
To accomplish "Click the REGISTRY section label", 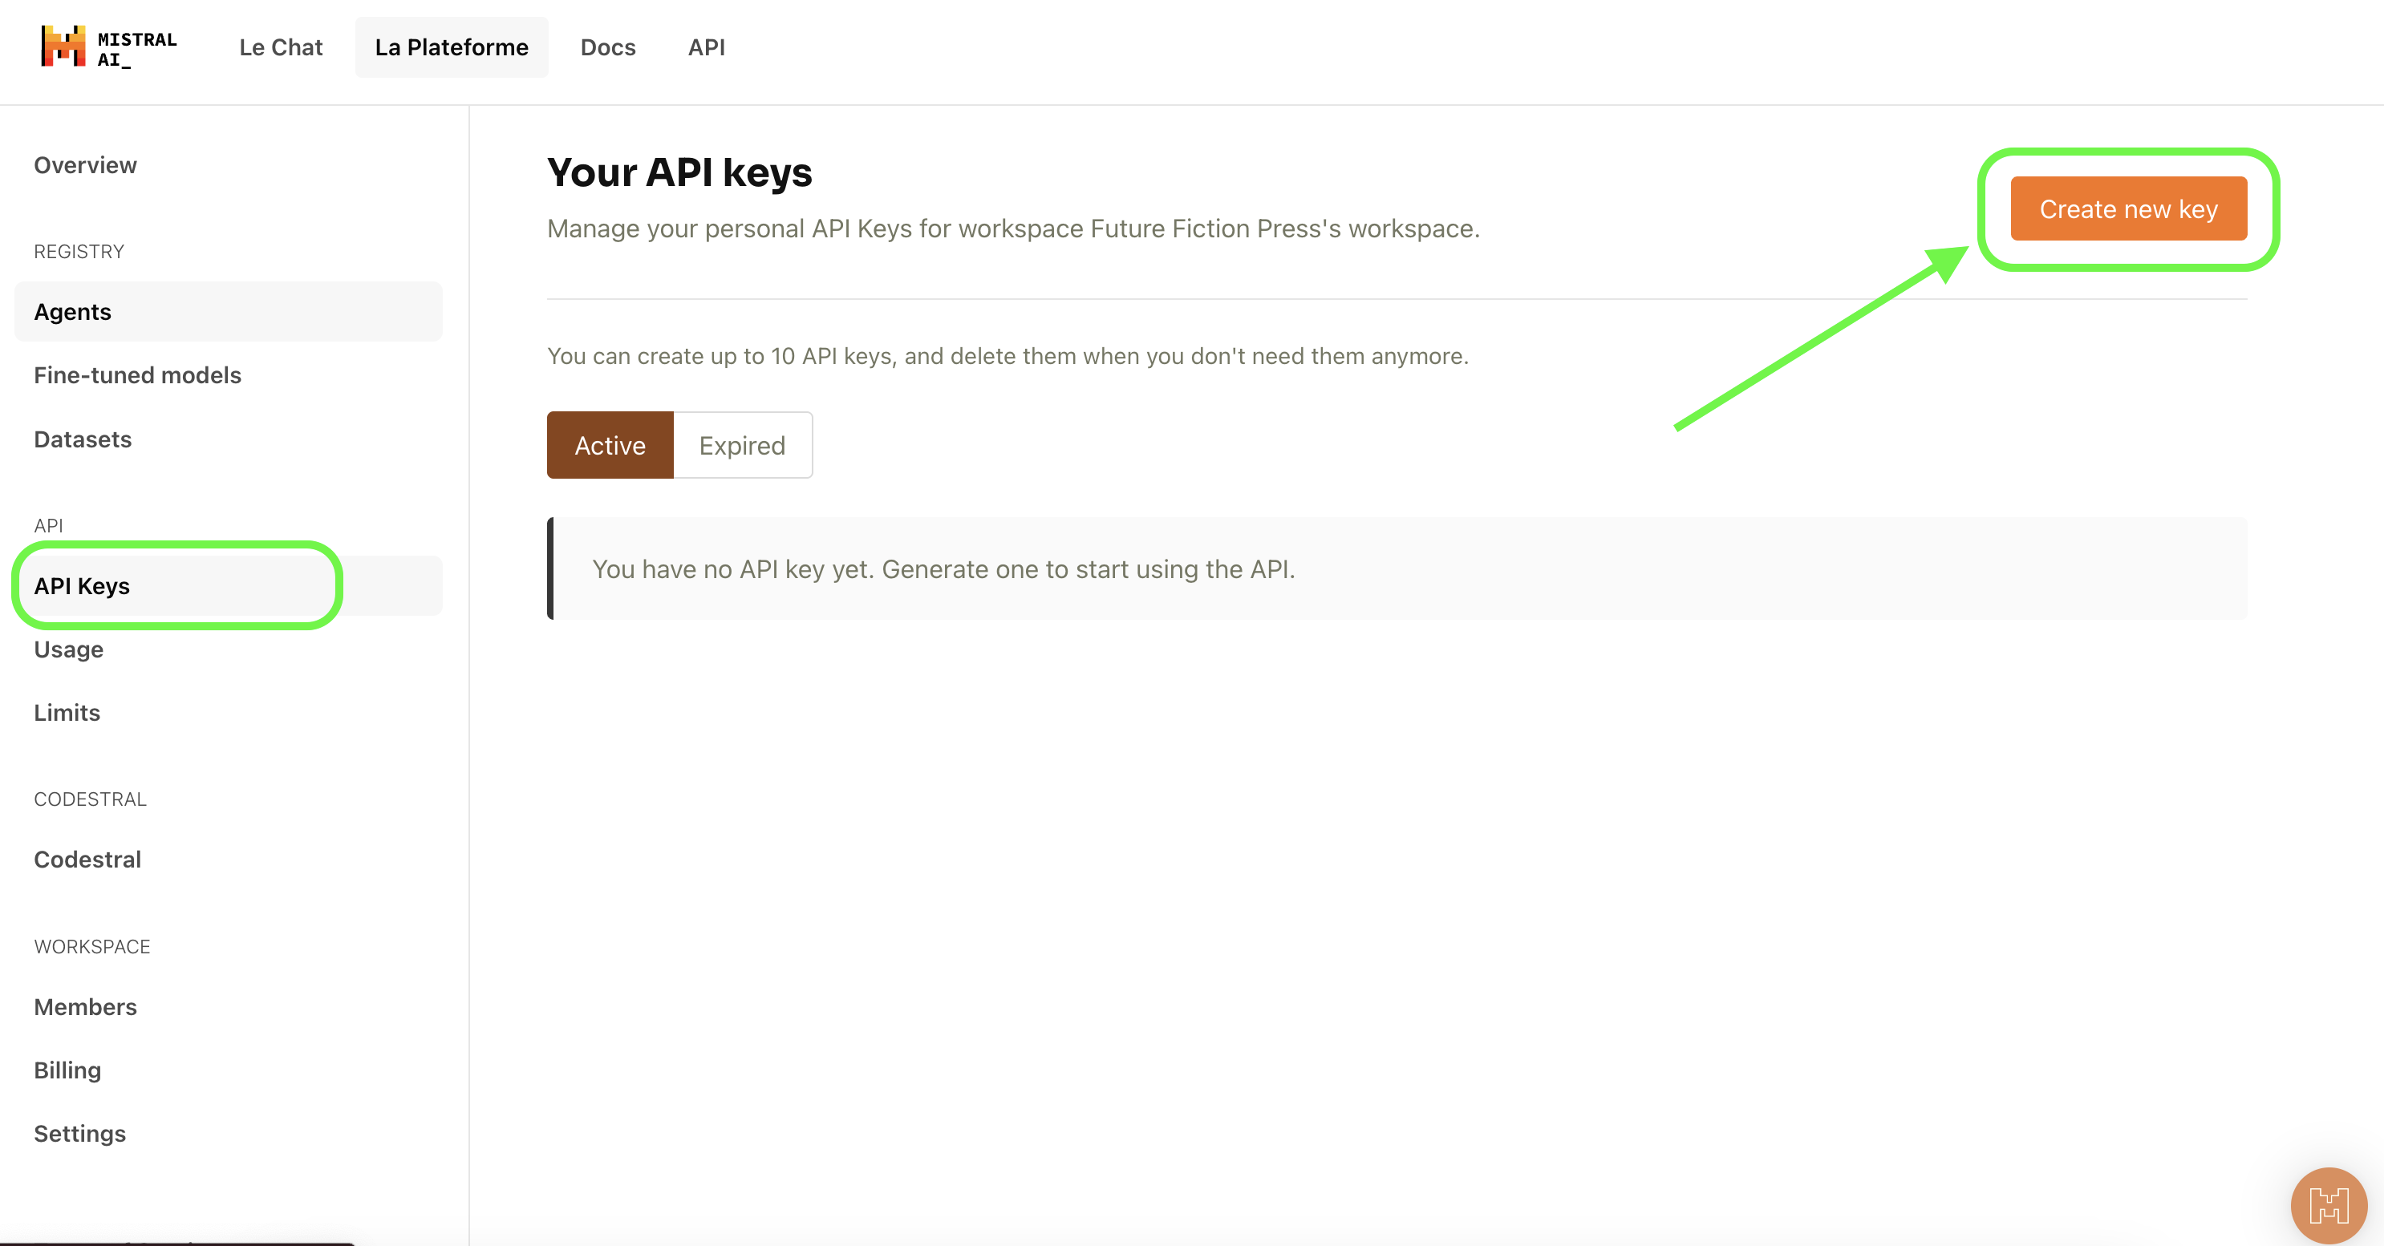I will (x=79, y=252).
